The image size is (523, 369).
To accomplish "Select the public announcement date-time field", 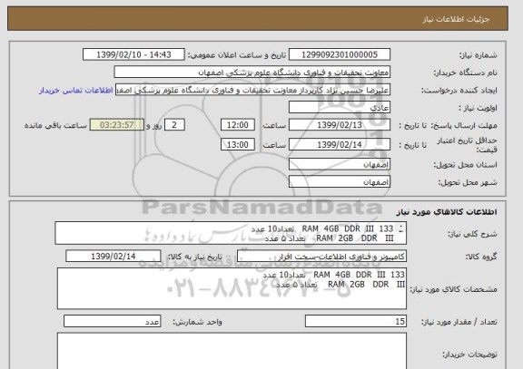I will 133,54.
